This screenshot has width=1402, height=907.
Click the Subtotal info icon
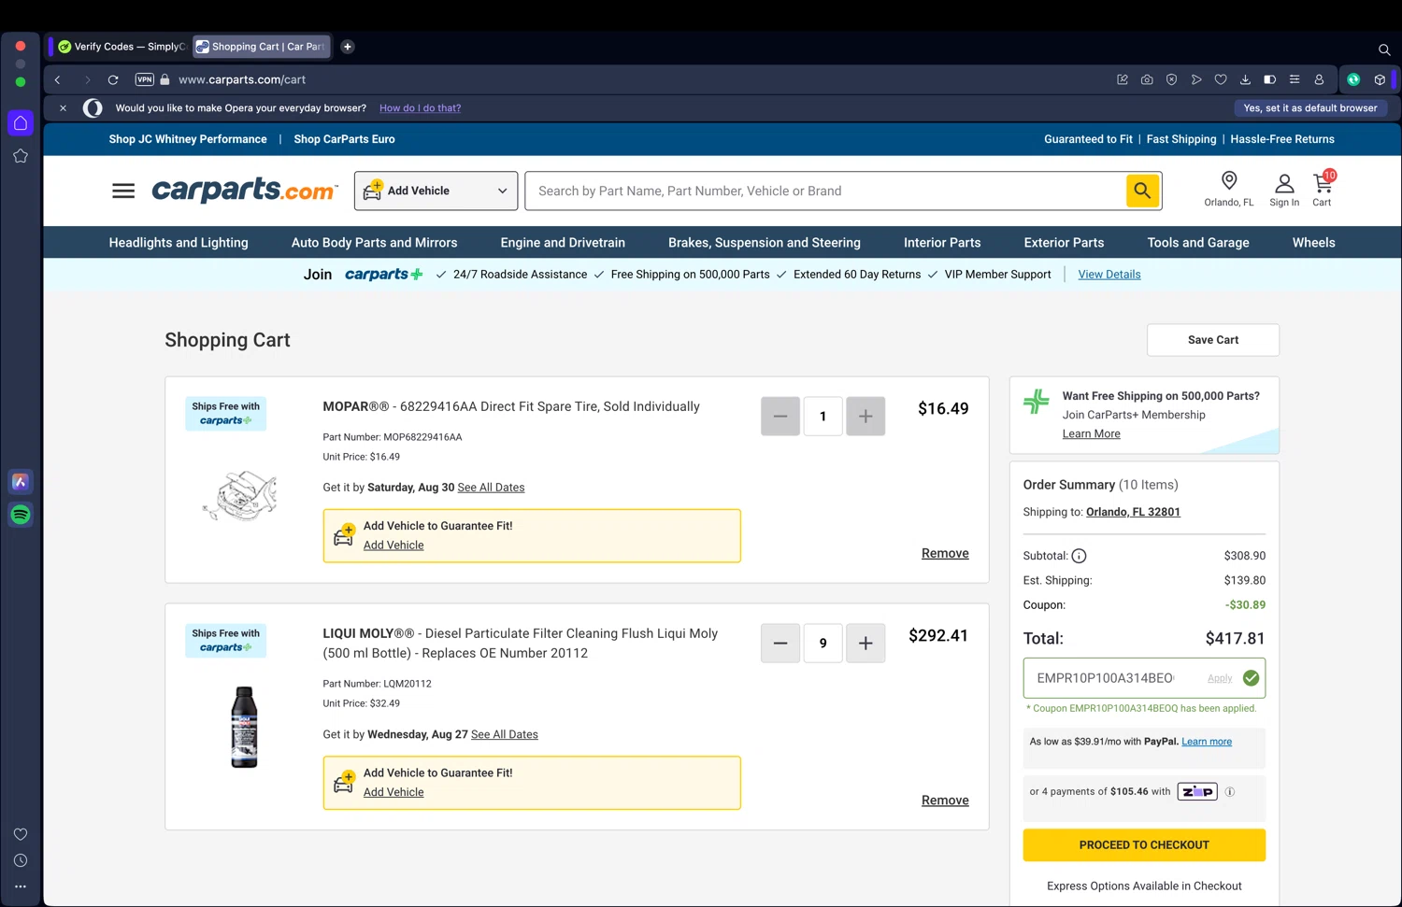pos(1079,556)
